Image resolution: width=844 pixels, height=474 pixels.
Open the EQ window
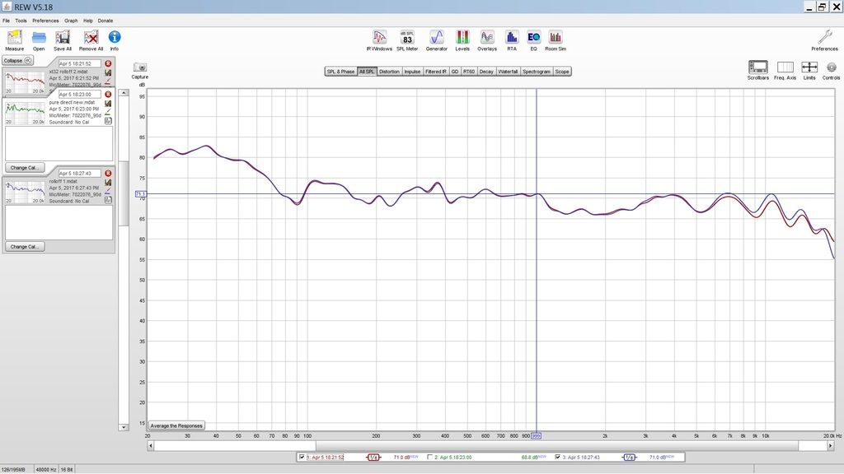click(533, 40)
